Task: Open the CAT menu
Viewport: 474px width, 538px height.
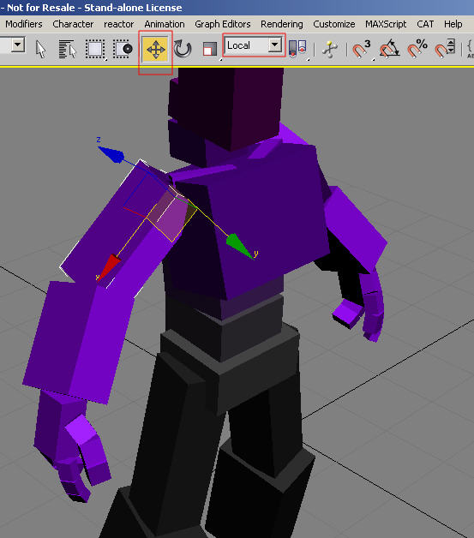Action: click(425, 24)
